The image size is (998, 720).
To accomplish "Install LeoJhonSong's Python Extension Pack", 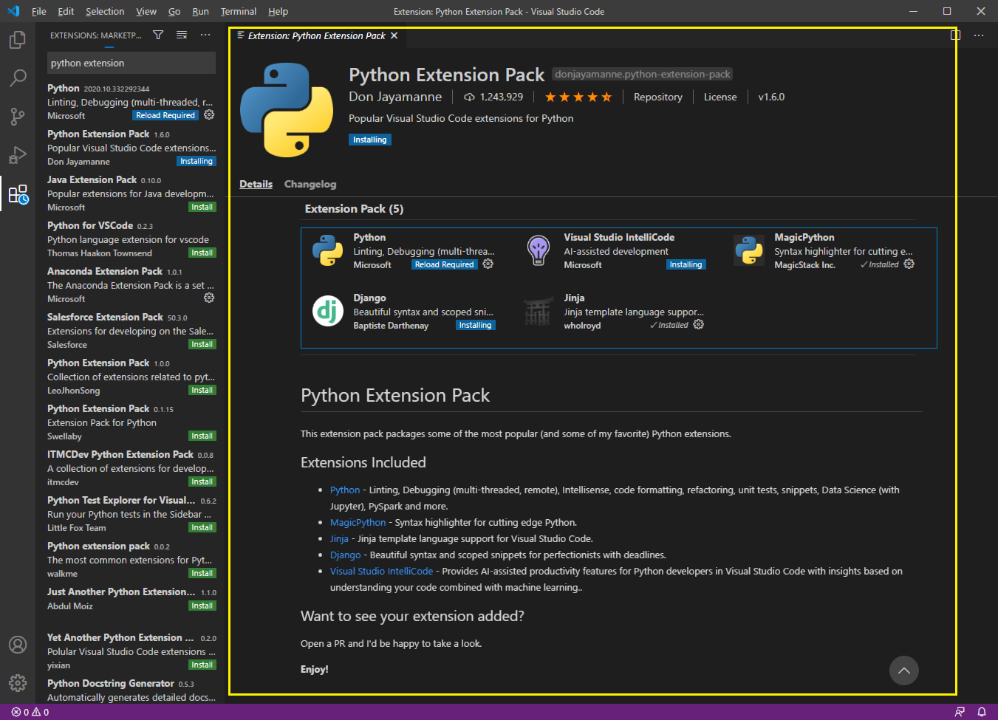I will point(202,390).
